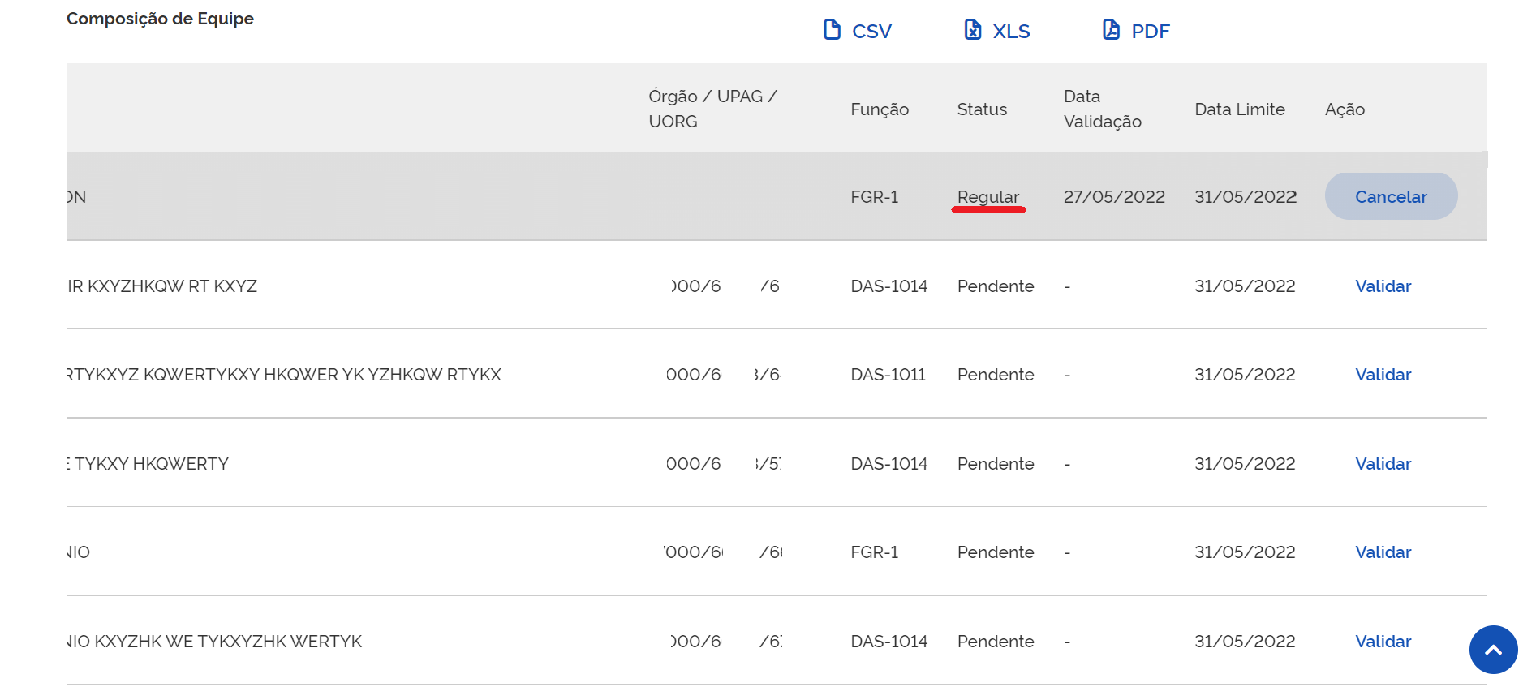1536x687 pixels.
Task: Click the Função column header
Action: (879, 109)
